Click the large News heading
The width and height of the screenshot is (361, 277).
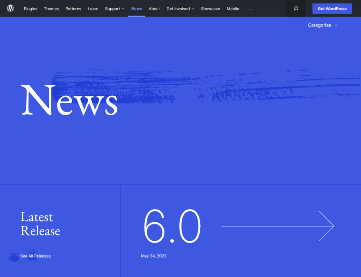click(x=69, y=100)
